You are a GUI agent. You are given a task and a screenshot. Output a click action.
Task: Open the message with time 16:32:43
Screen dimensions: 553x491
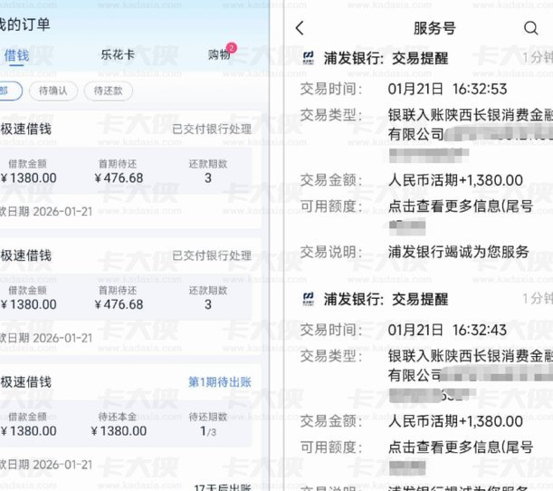tap(447, 330)
